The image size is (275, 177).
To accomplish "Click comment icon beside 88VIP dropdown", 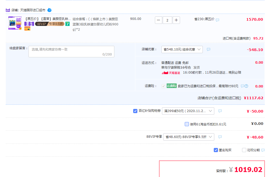I will tap(220, 137).
